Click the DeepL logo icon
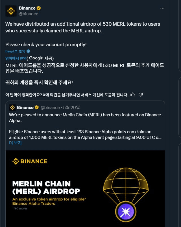The width and height of the screenshot is (181, 227). [28, 51]
